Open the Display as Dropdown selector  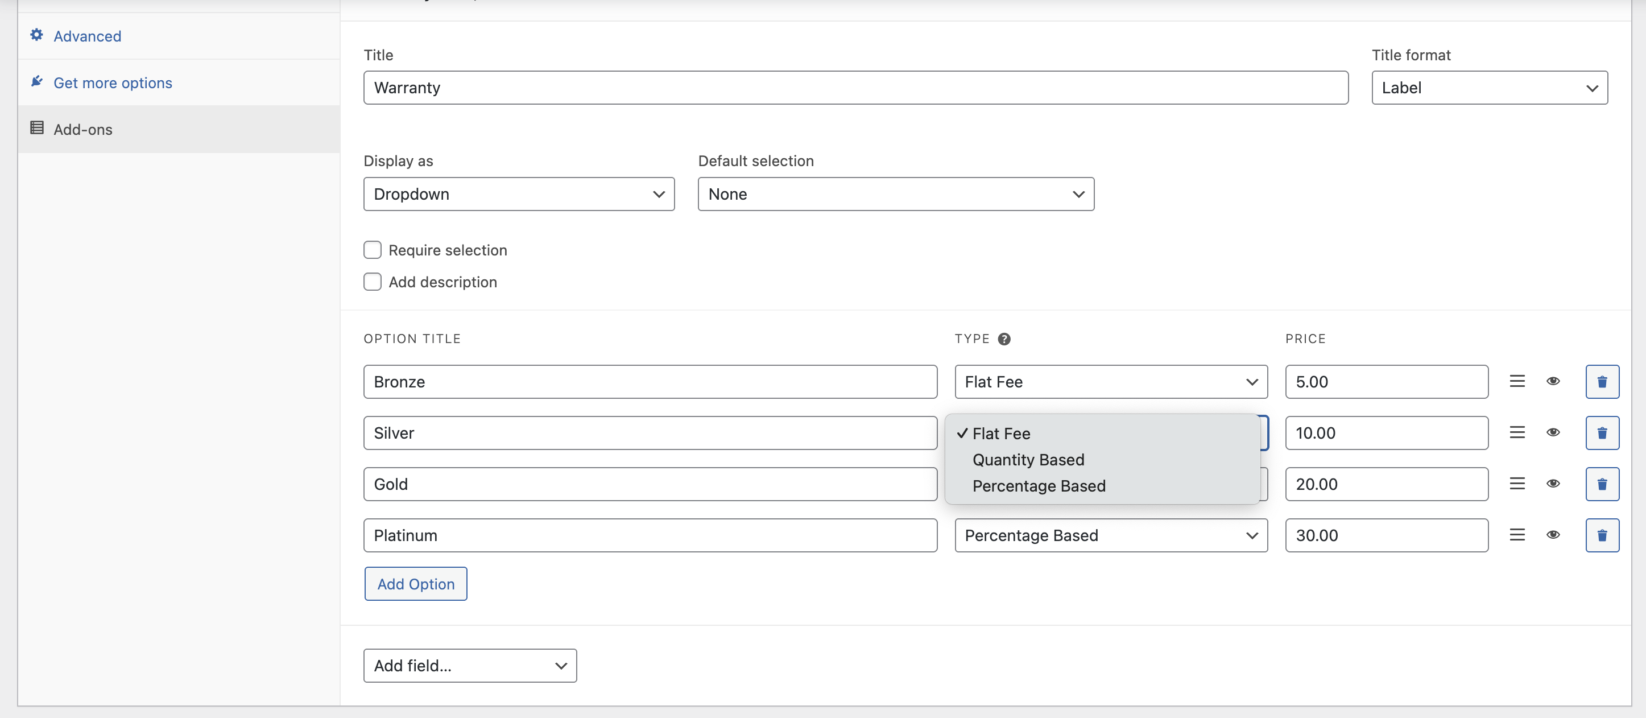pyautogui.click(x=518, y=194)
